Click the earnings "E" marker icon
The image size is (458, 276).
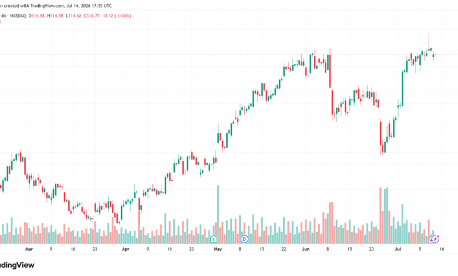point(214,240)
